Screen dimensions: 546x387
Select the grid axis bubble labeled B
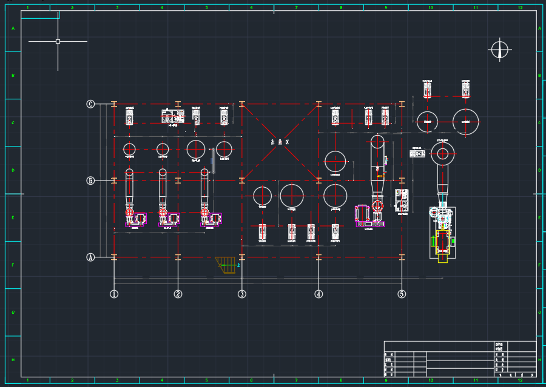tap(90, 180)
